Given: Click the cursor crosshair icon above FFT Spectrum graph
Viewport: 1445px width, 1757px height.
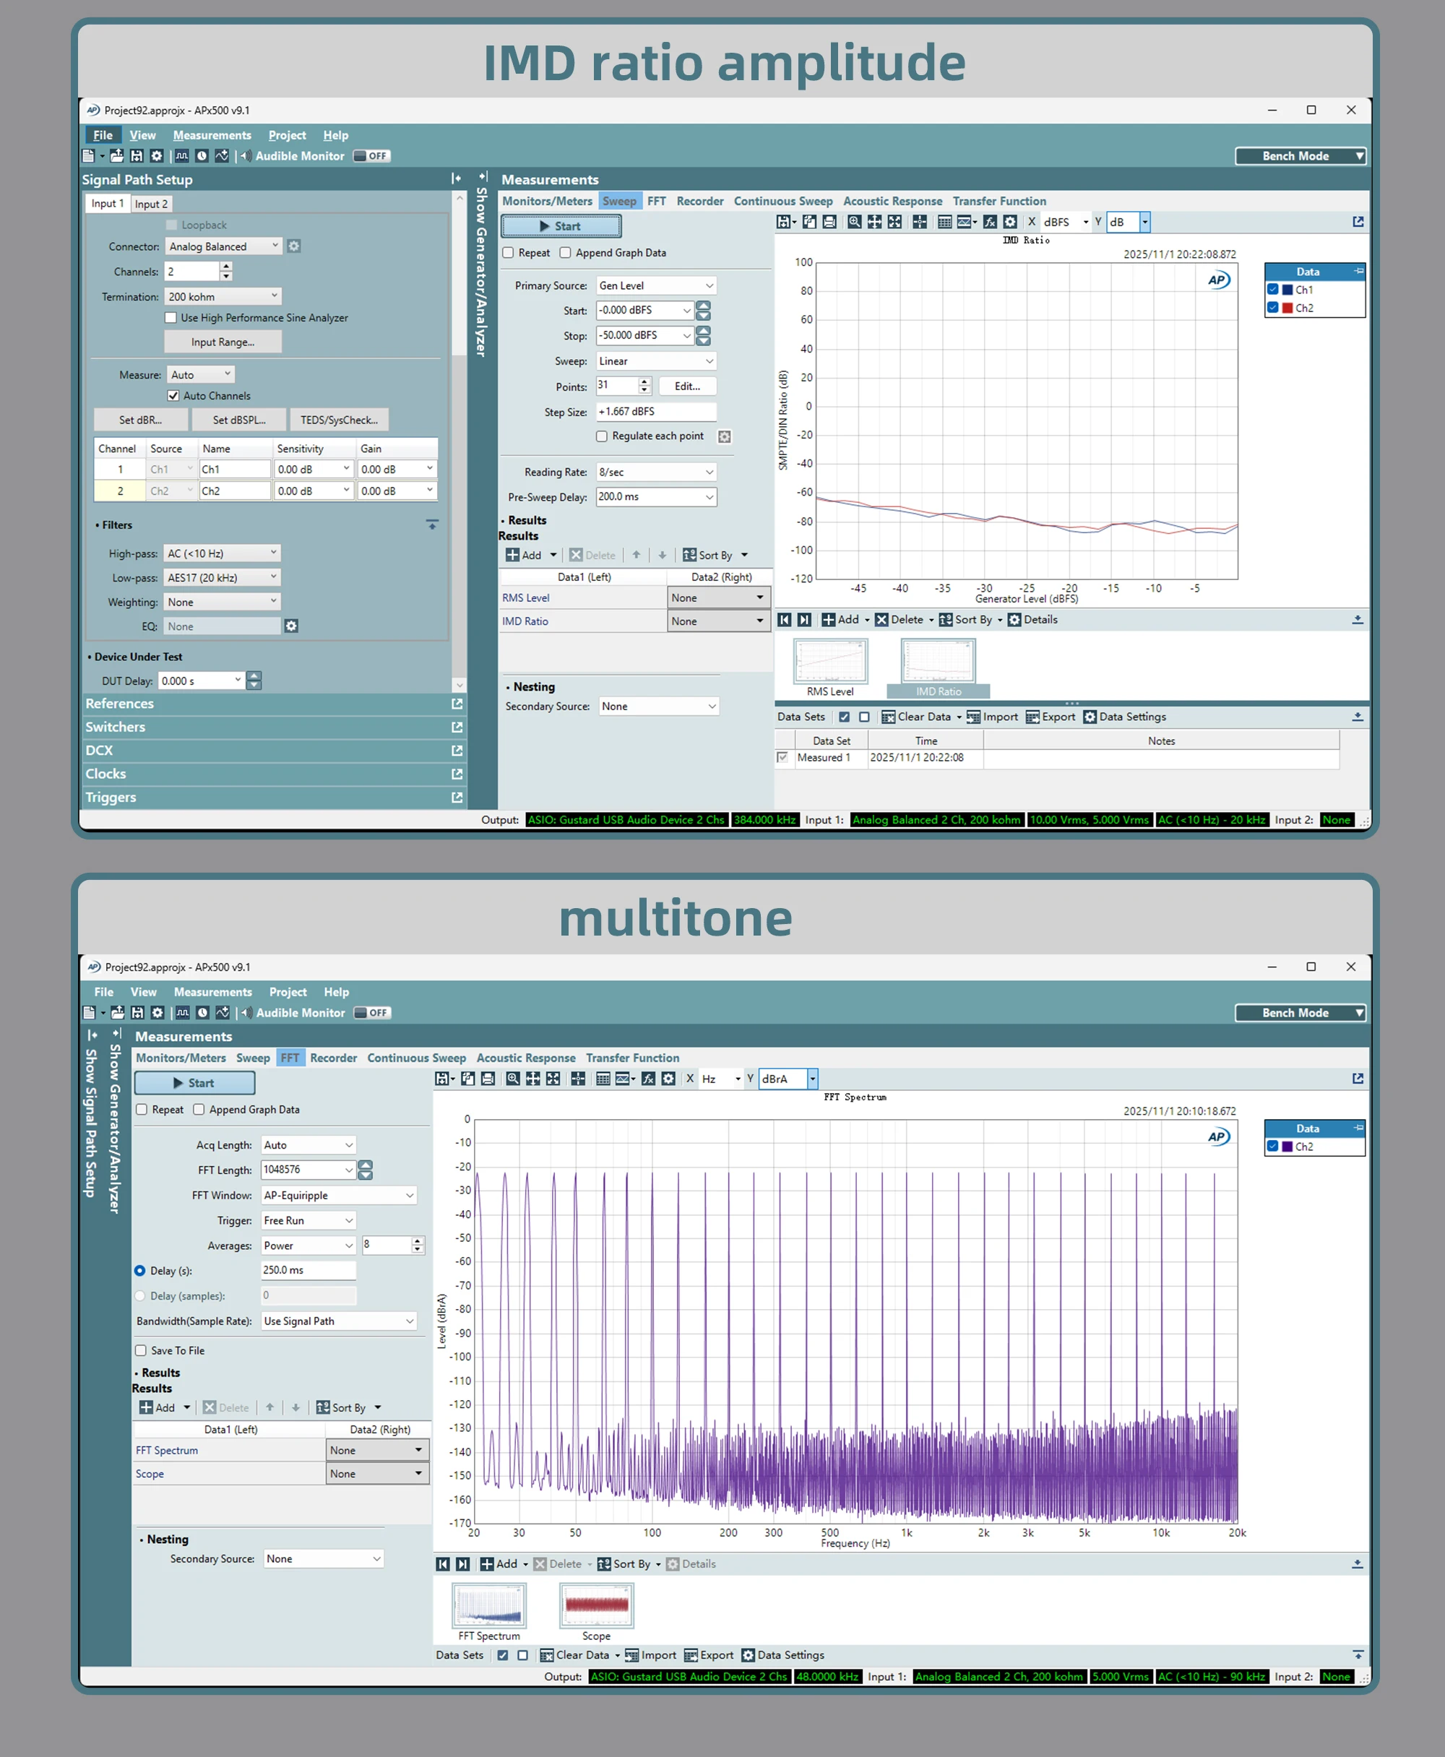Looking at the screenshot, I should pos(578,1079).
